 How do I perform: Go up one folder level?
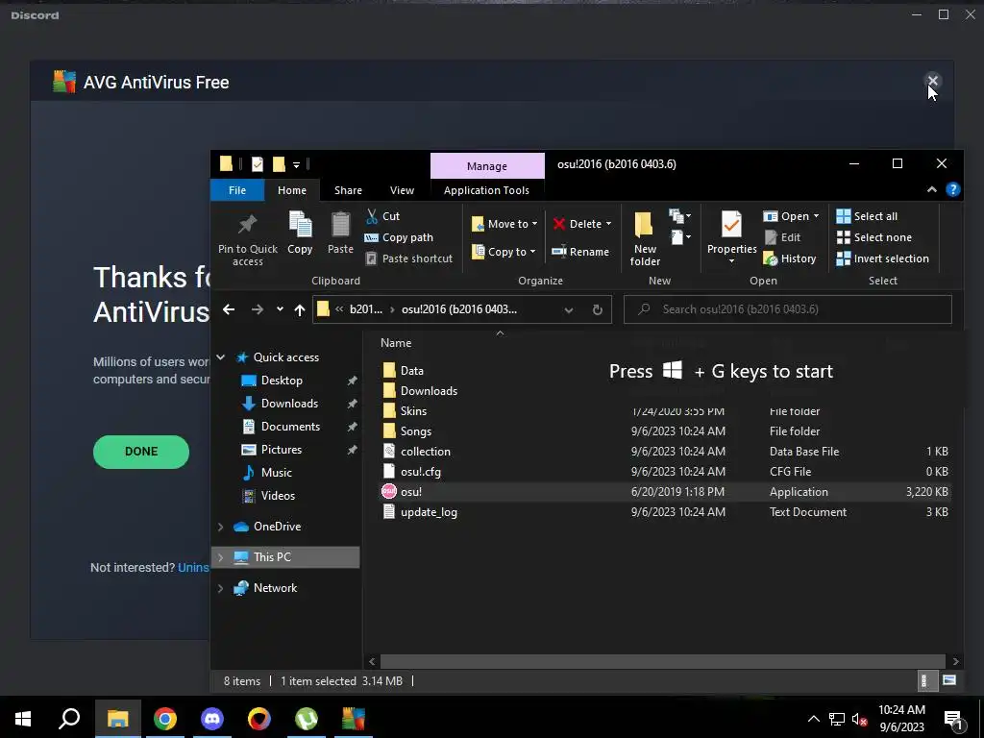(300, 309)
